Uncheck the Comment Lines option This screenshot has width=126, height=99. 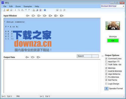(106, 59)
